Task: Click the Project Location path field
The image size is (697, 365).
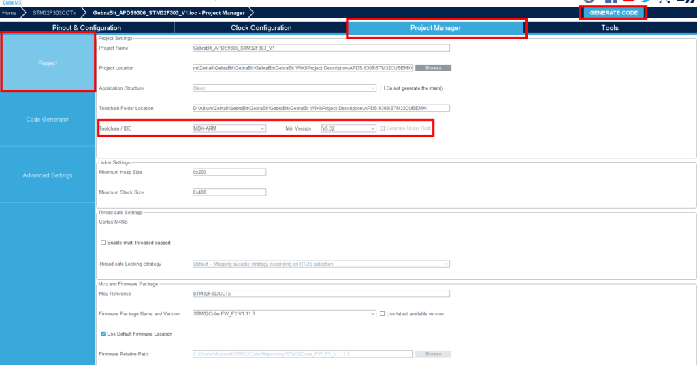Action: click(303, 68)
